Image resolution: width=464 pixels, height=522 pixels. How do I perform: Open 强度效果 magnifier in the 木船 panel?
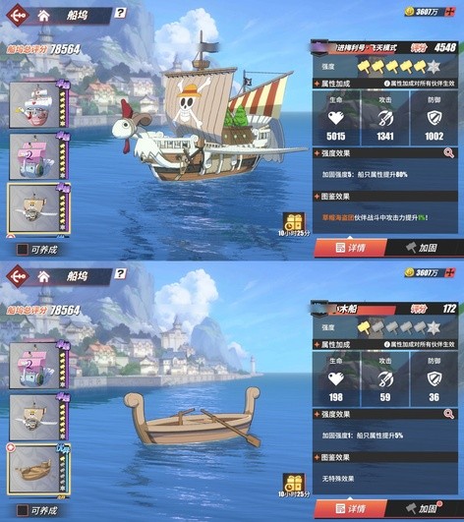pyautogui.click(x=449, y=414)
